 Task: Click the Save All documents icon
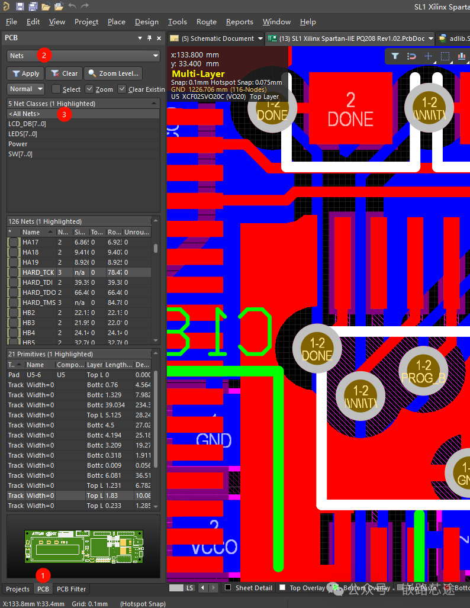(33, 6)
